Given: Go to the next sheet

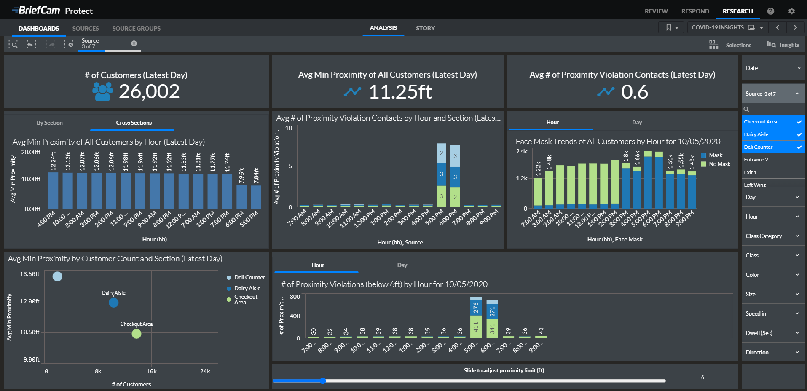Looking at the screenshot, I should (x=795, y=27).
